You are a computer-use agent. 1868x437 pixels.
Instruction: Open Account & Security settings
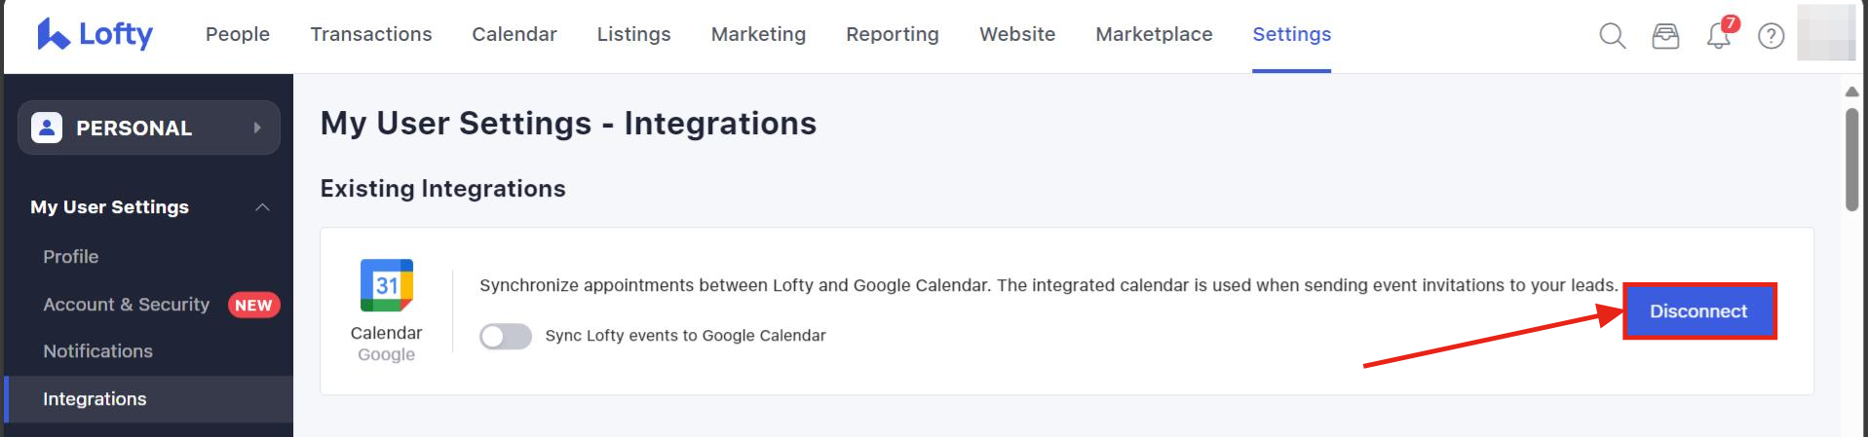127,305
